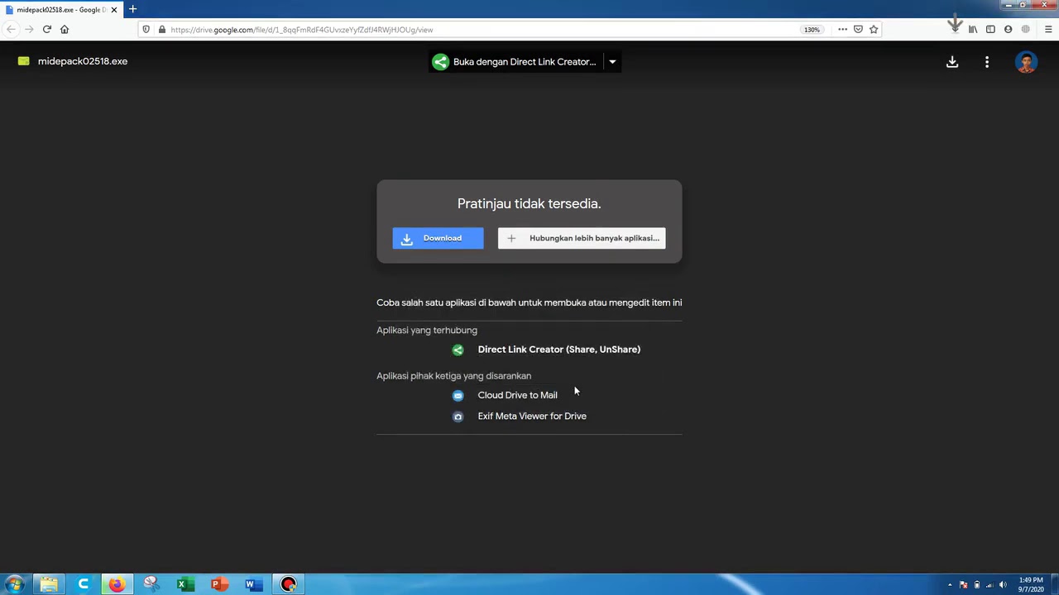Switch to Firefox in the taskbar
Viewport: 1059px width, 595px height.
tap(117, 584)
